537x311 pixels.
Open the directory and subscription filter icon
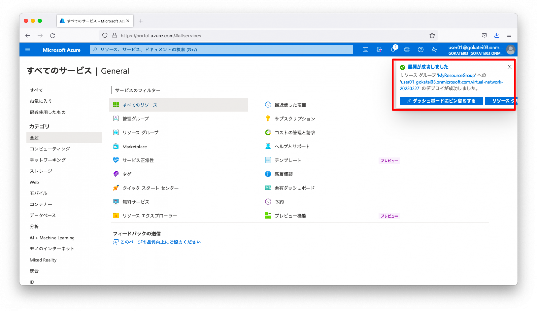379,50
